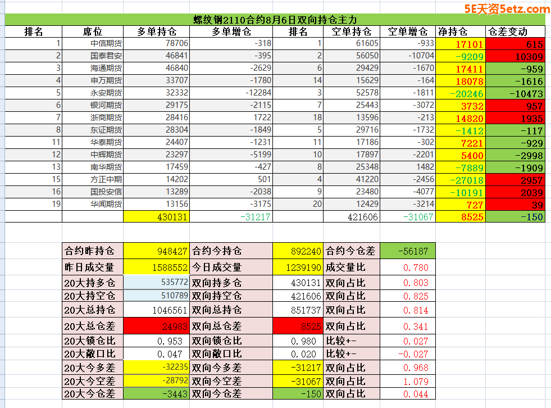Screen dimensions: 551x408
Task: Select the 国泰君安 seat cell
Action: click(x=93, y=56)
